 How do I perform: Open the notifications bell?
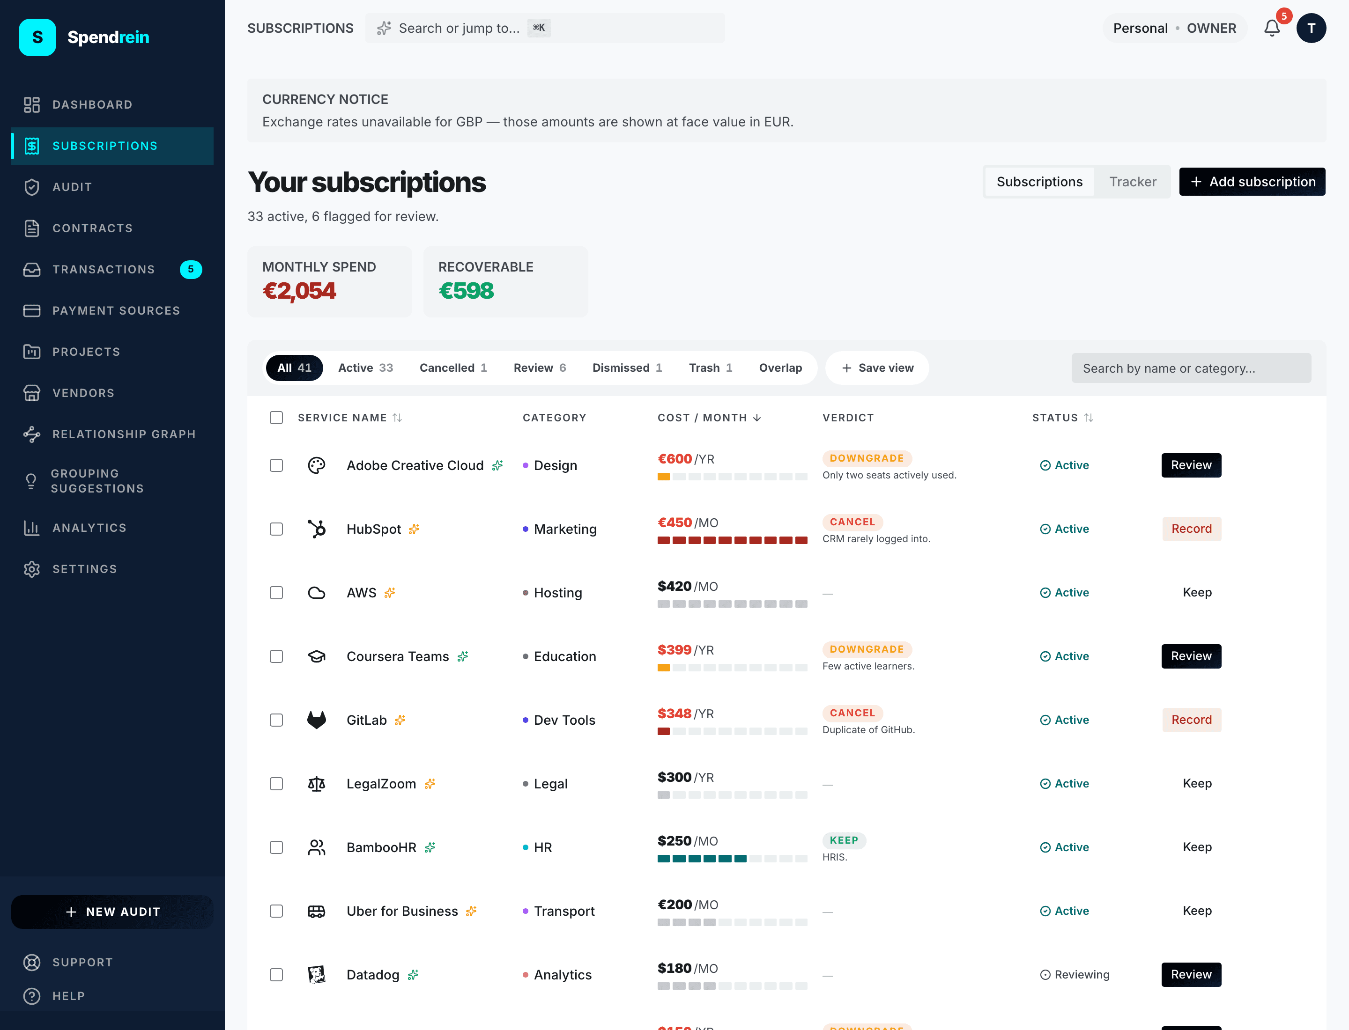pyautogui.click(x=1272, y=28)
